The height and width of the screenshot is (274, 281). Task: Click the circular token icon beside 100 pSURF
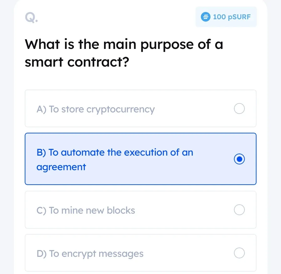pos(205,17)
